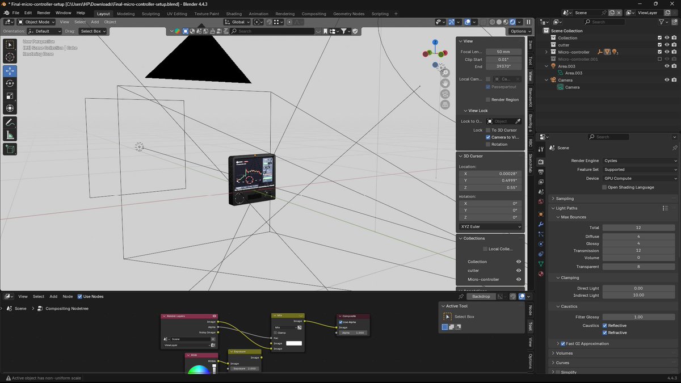Viewport: 681px width, 383px height.
Task: Open the Physics properties tab icon
Action: pyautogui.click(x=541, y=244)
